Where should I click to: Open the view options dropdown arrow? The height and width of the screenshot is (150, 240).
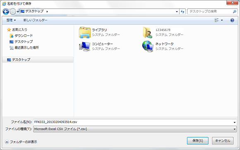pos(222,20)
